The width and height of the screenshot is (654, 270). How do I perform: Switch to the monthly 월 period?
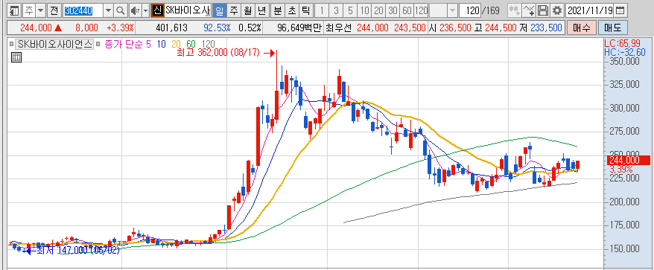248,10
